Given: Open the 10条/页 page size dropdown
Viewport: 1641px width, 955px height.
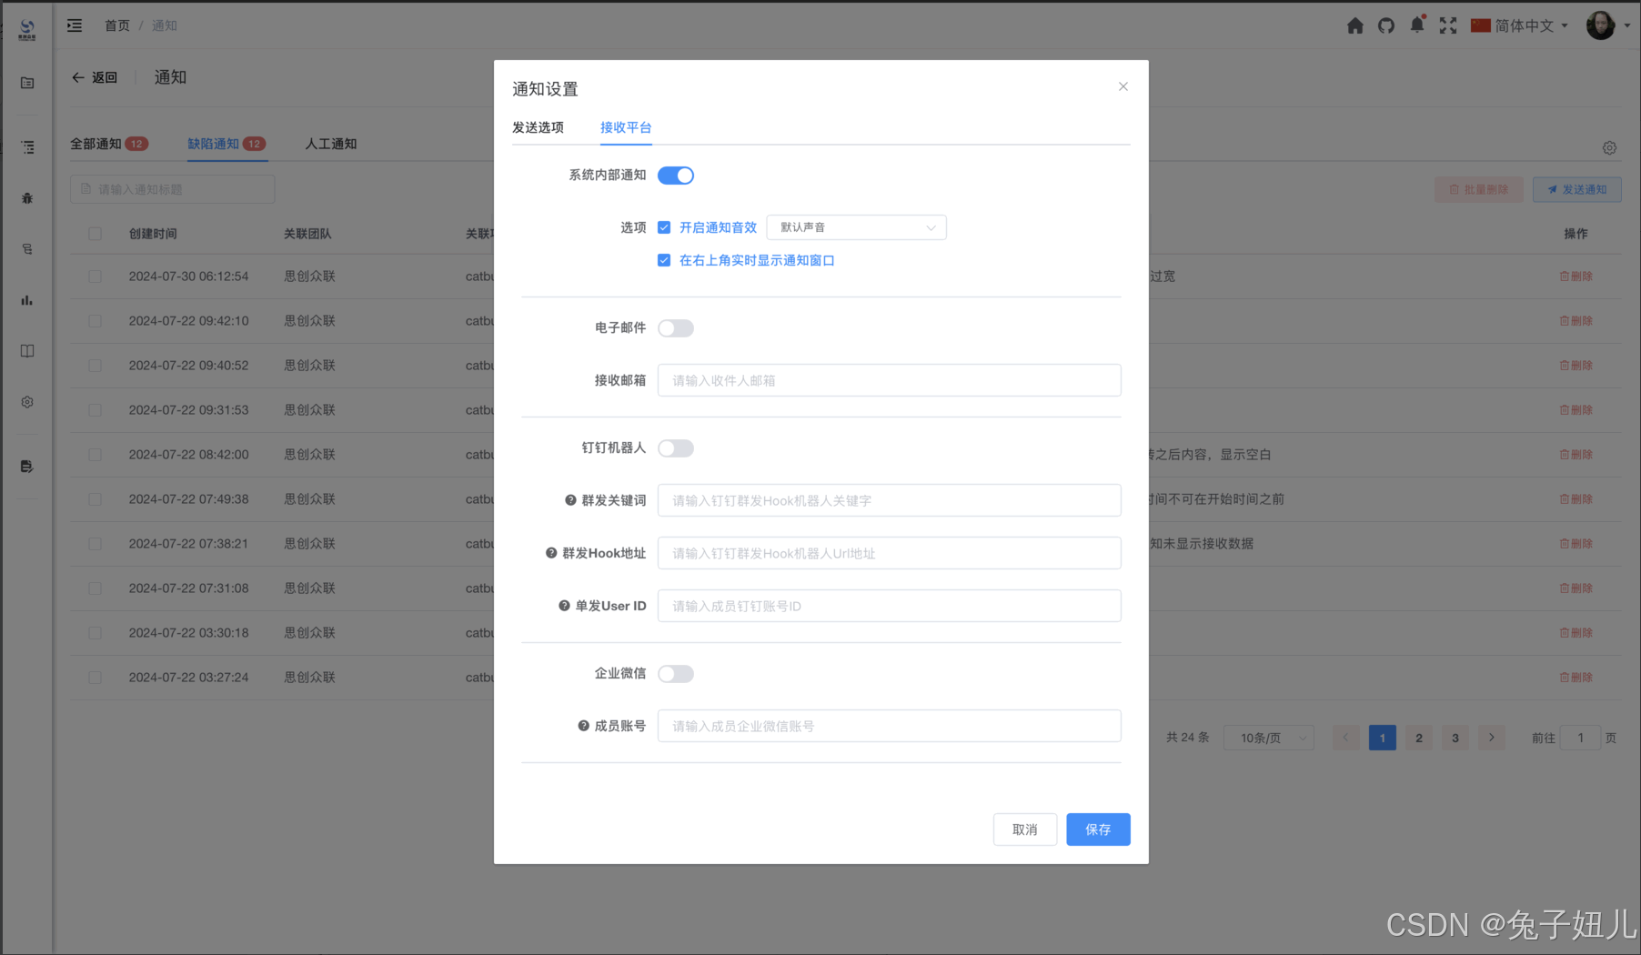Looking at the screenshot, I should click(1268, 738).
